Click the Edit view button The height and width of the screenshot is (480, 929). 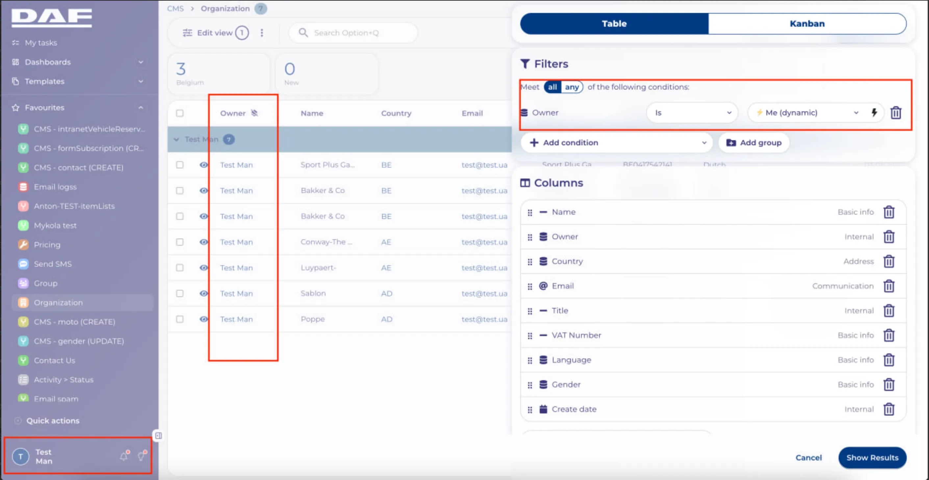coord(216,33)
